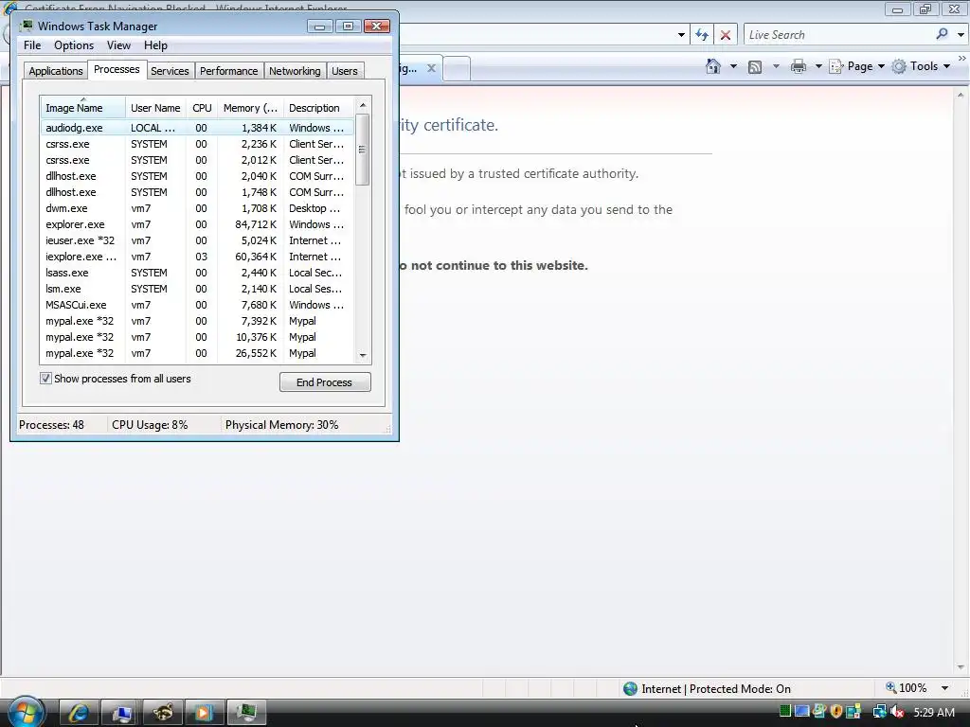Sort by User Name column header
The width and height of the screenshot is (970, 727).
coord(155,108)
